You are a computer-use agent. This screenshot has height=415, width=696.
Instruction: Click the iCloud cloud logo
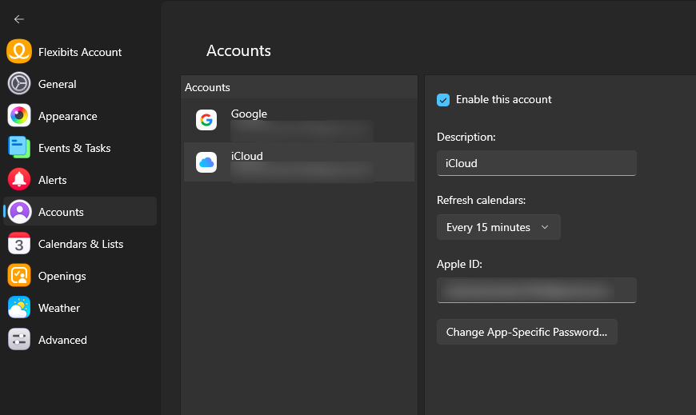pyautogui.click(x=206, y=163)
